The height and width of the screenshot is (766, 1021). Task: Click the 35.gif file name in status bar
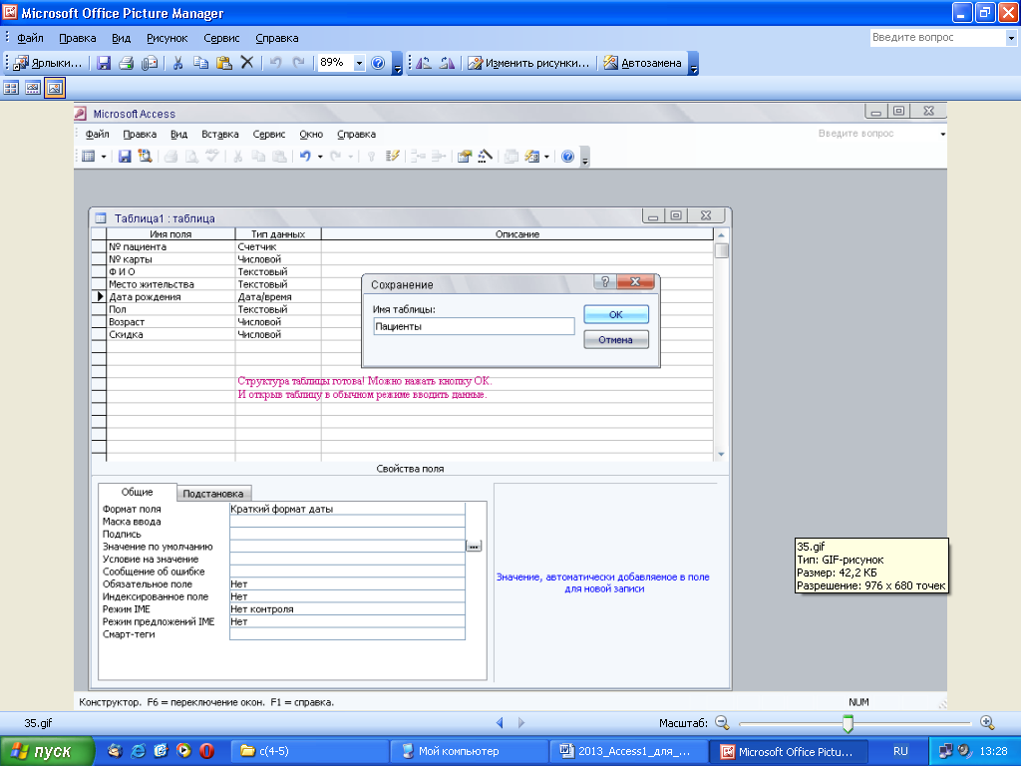tap(38, 723)
